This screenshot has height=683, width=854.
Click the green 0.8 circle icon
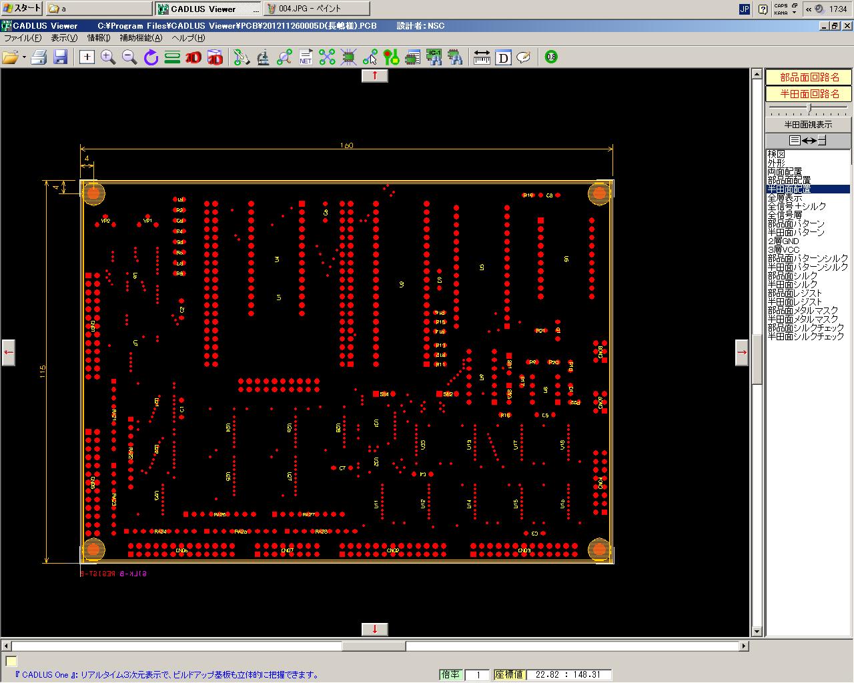(x=550, y=57)
